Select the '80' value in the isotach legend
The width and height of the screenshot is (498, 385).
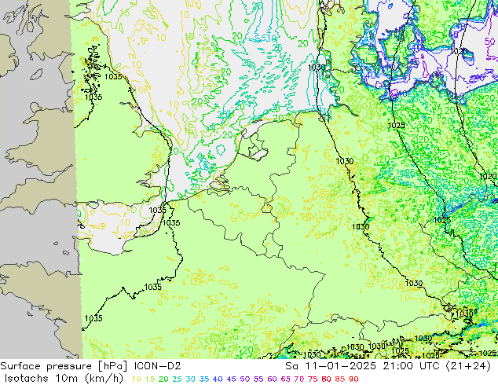[326, 379]
